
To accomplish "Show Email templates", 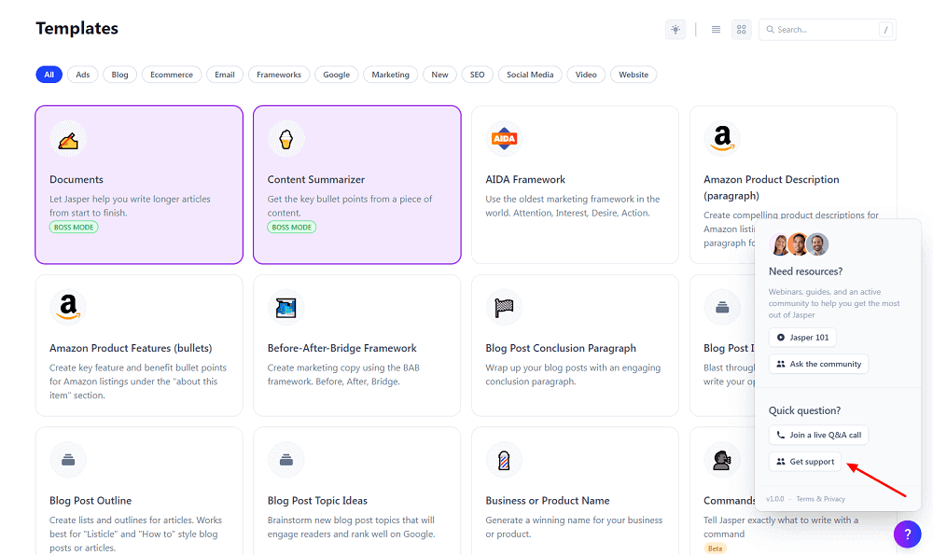I will click(x=224, y=75).
